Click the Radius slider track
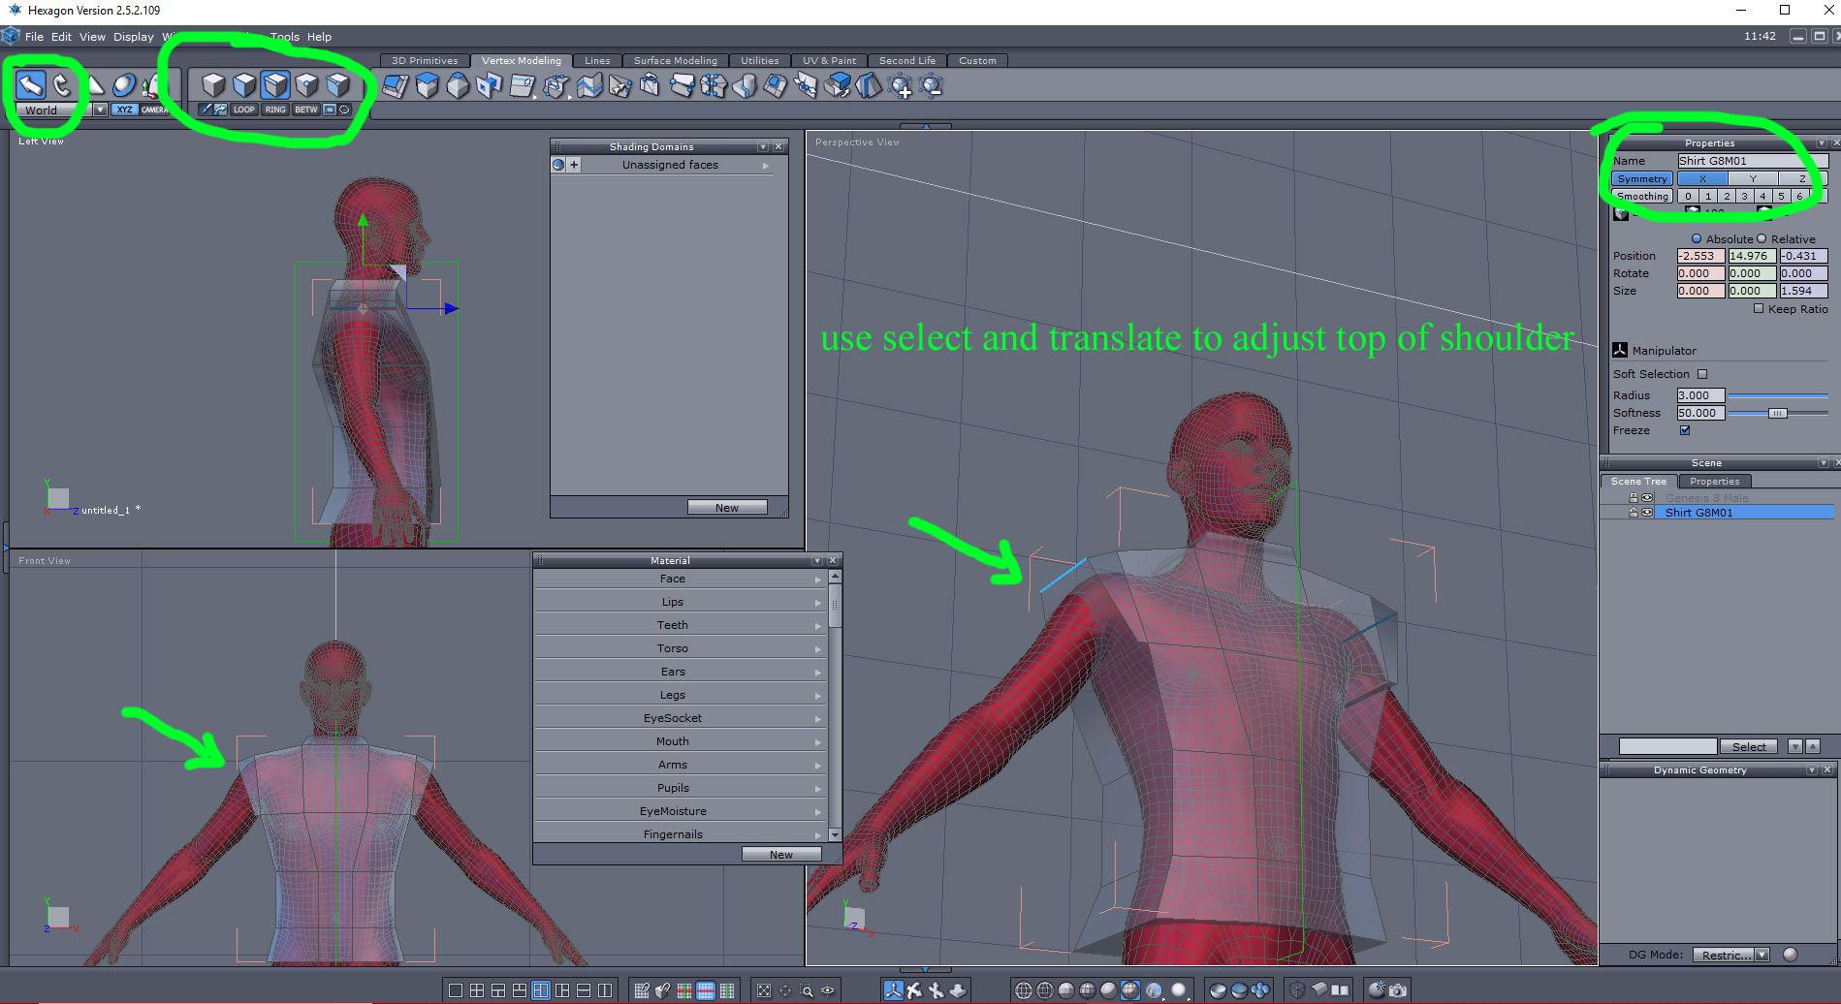Screen dimensions: 1841x1004 point(1777,395)
